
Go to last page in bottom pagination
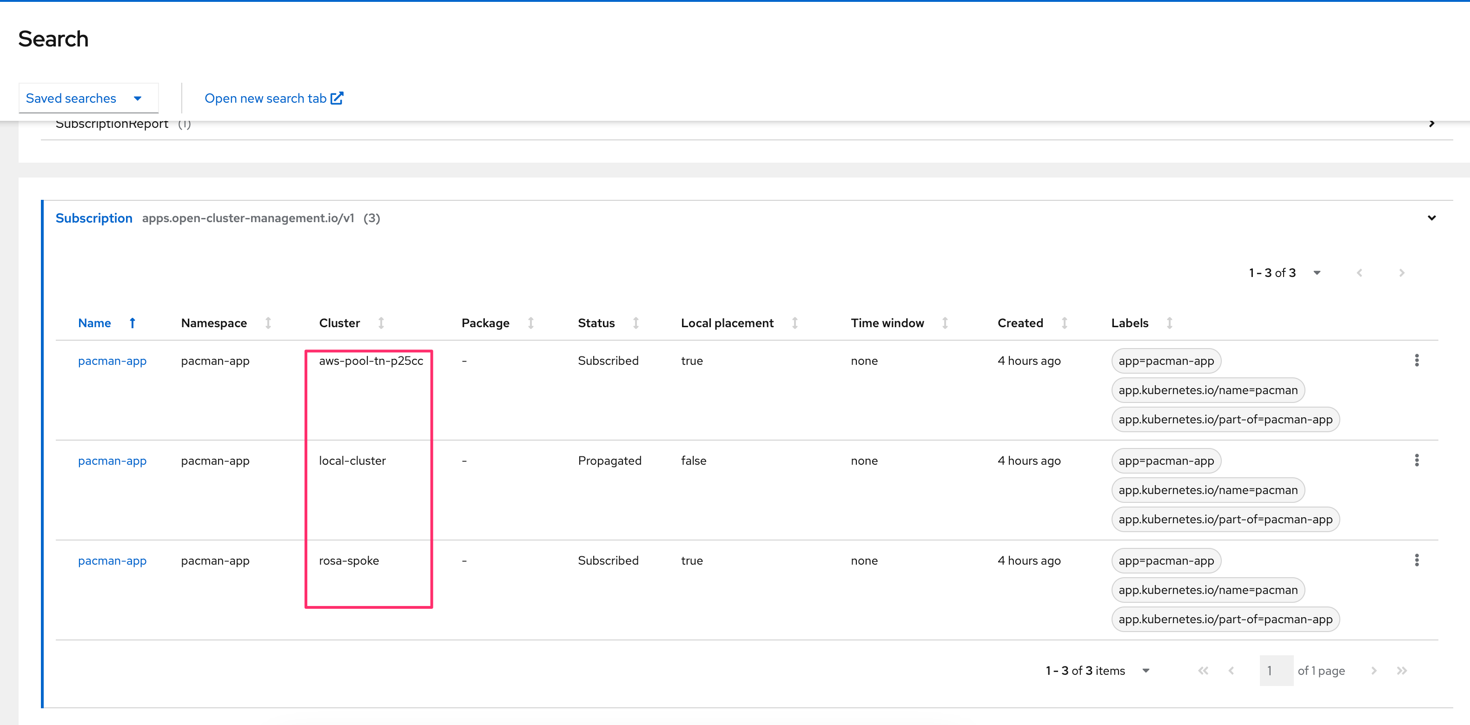[x=1402, y=670]
